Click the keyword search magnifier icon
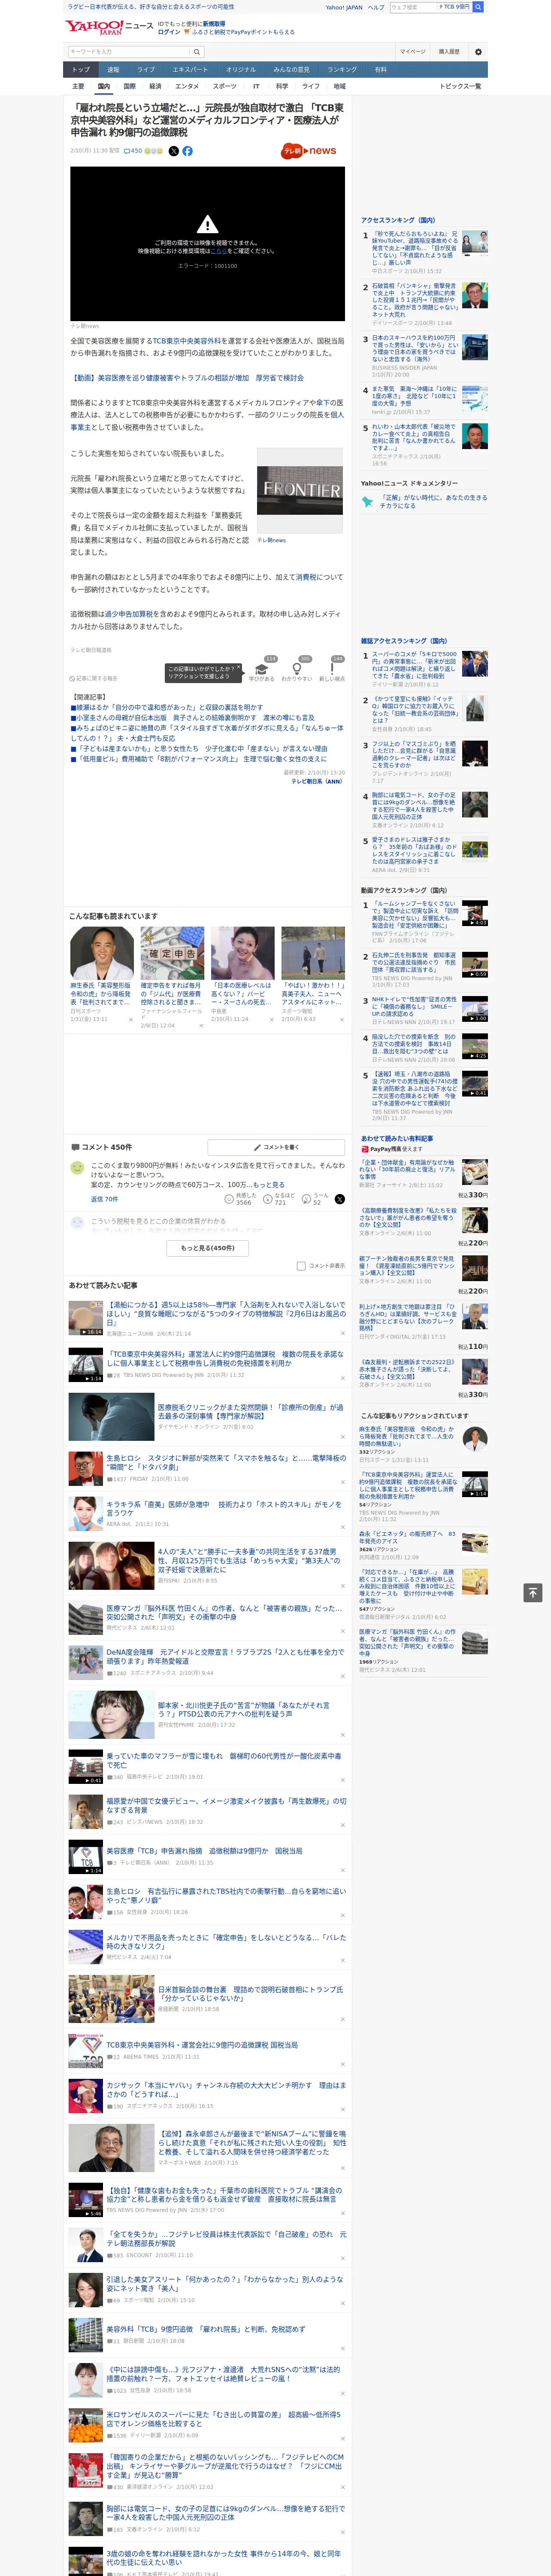The height and width of the screenshot is (2576, 551). tap(197, 52)
